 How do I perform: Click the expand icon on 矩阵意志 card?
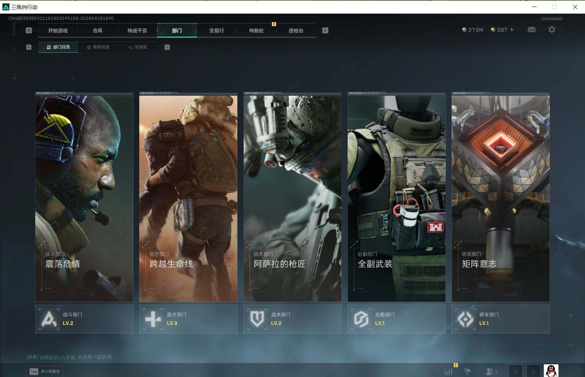[x=458, y=244]
